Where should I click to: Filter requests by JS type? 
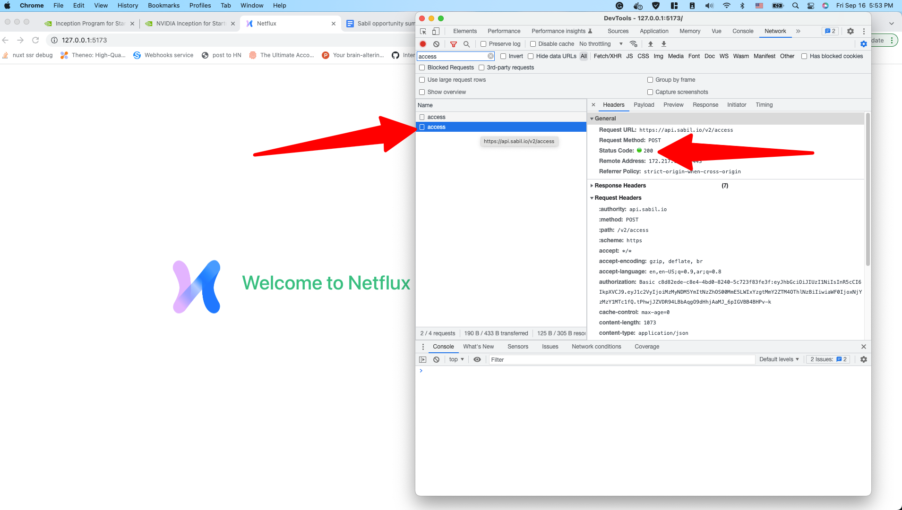tap(629, 56)
